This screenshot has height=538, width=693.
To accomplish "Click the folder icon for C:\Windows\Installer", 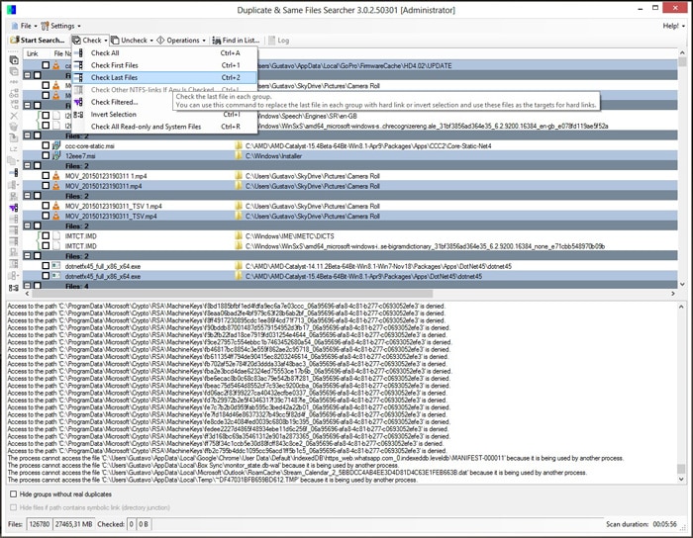I will (x=239, y=155).
